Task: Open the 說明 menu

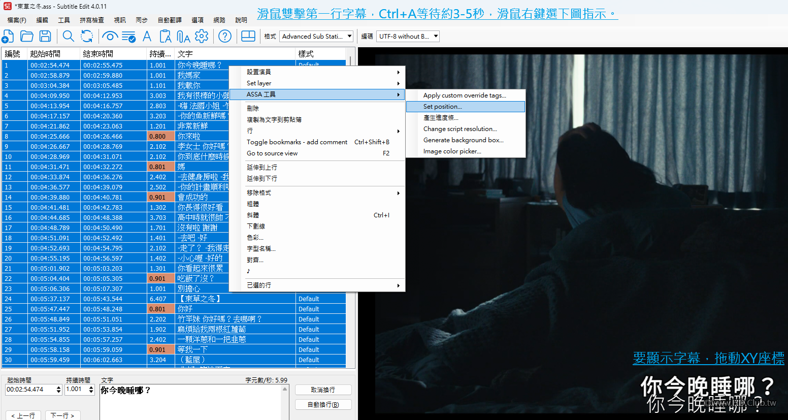Action: (241, 20)
